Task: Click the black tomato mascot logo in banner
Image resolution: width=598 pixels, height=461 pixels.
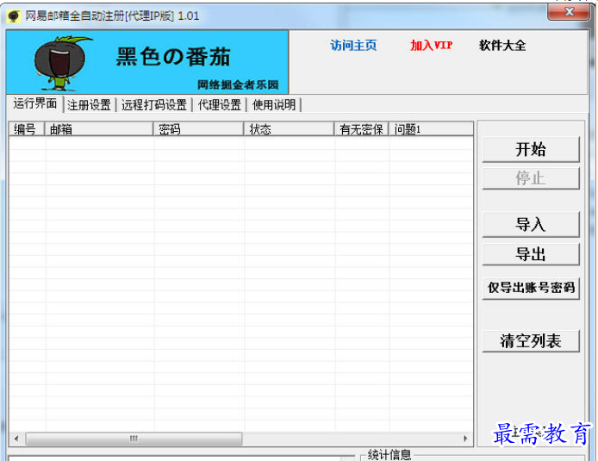Action: tap(62, 63)
